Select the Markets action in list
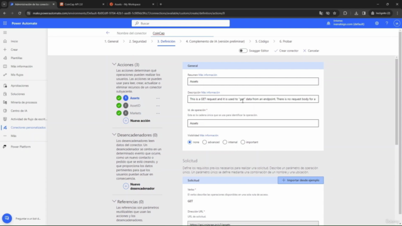 136,113
